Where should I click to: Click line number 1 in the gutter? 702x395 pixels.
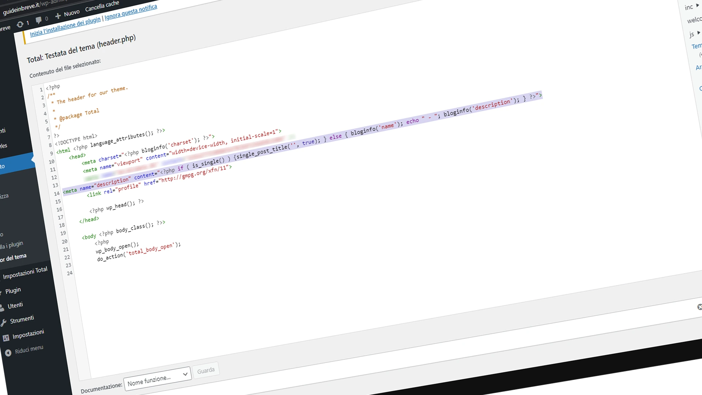click(x=41, y=90)
